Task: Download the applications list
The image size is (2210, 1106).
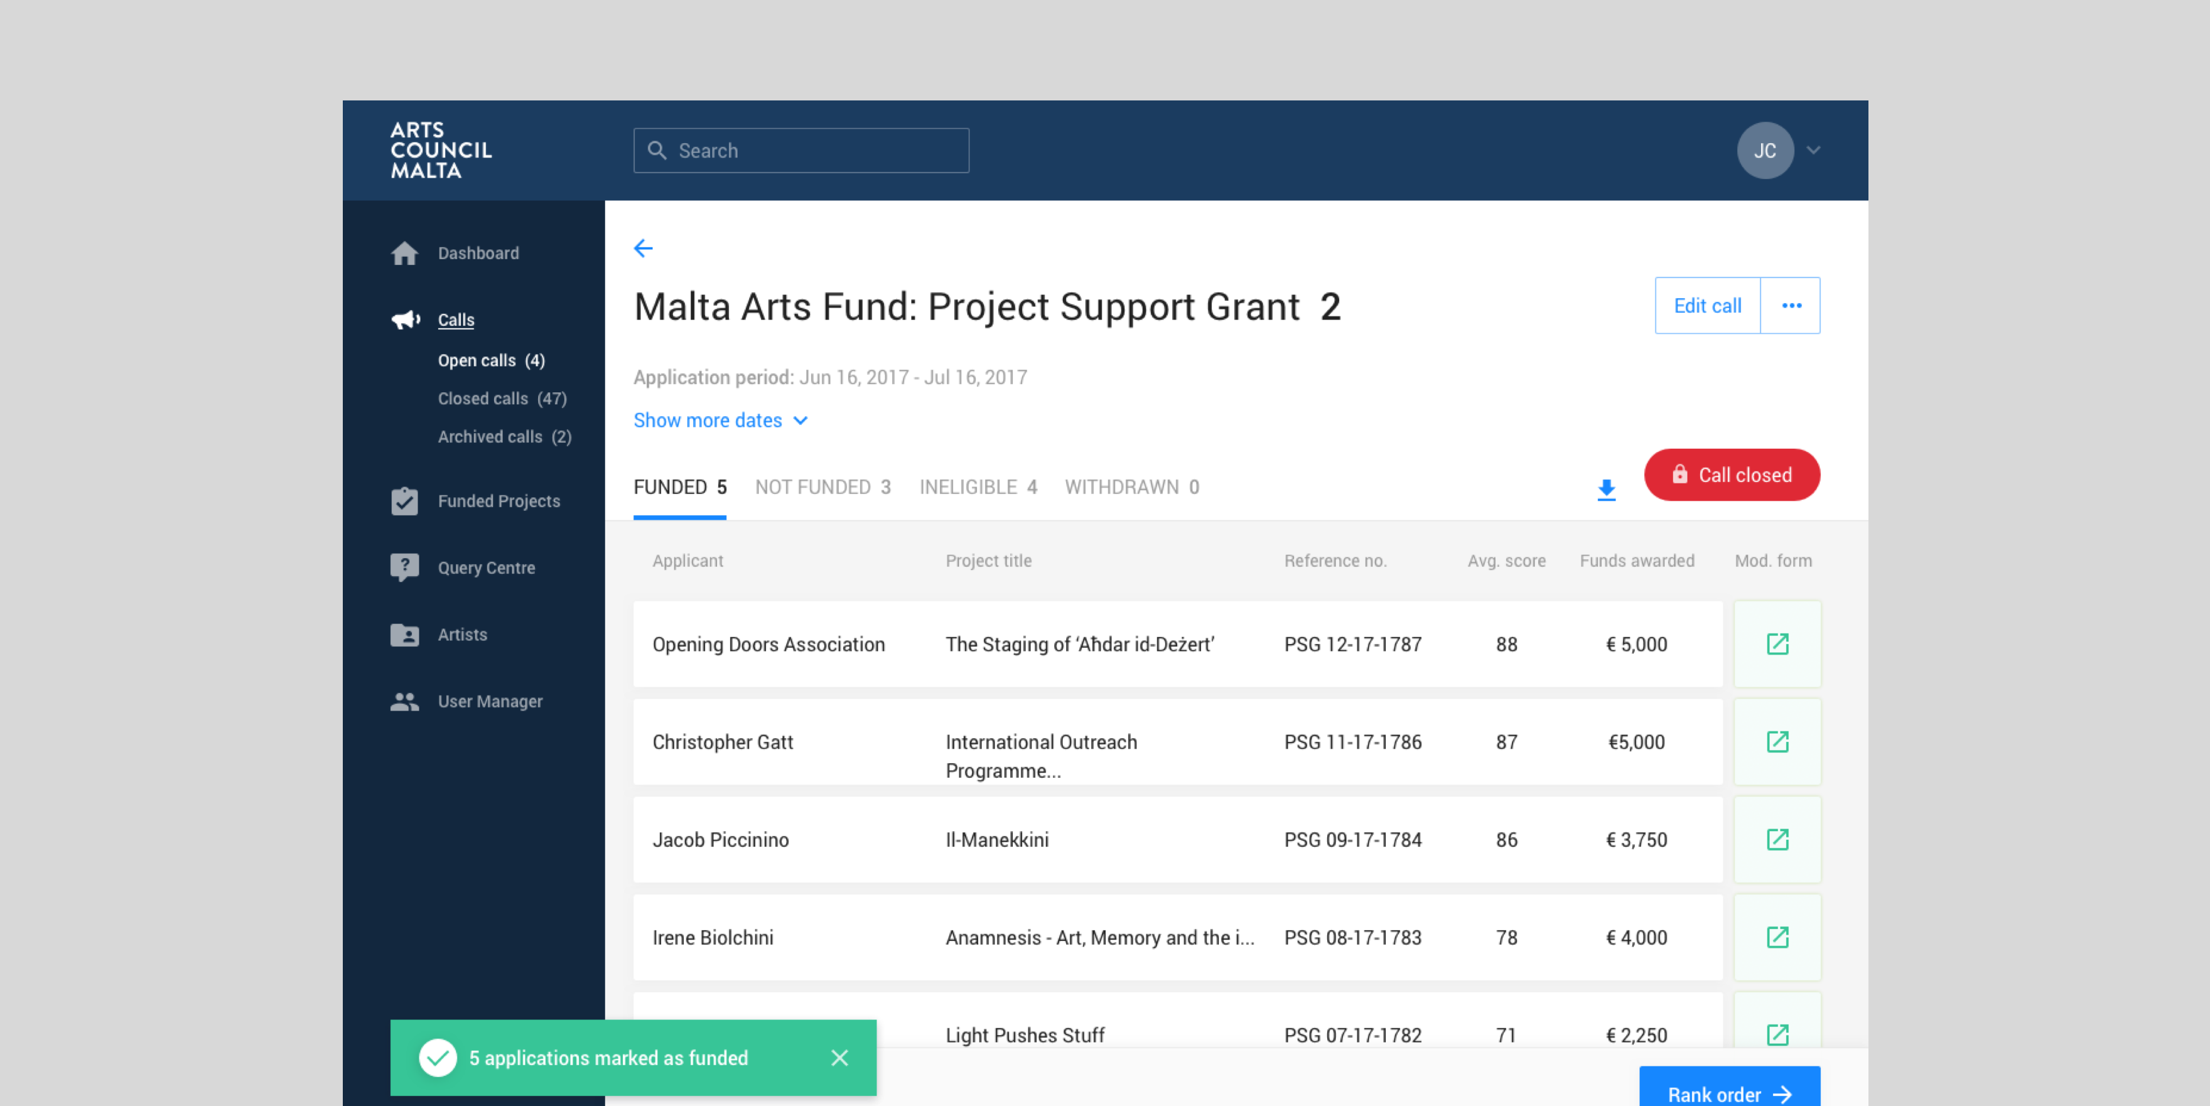Action: coord(1606,490)
